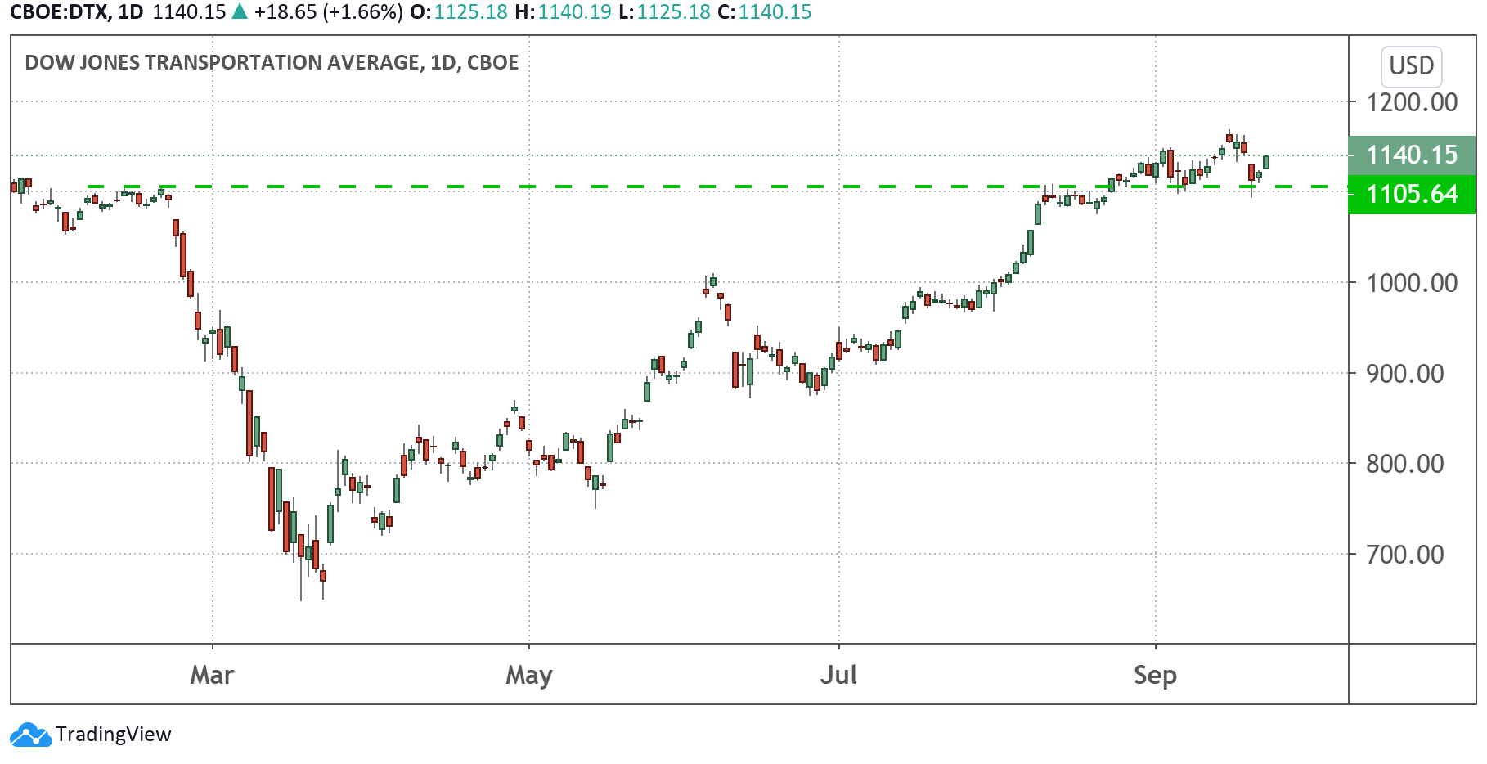Click the 900.00 price axis label
Image resolution: width=1487 pixels, height=764 pixels.
click(1405, 374)
